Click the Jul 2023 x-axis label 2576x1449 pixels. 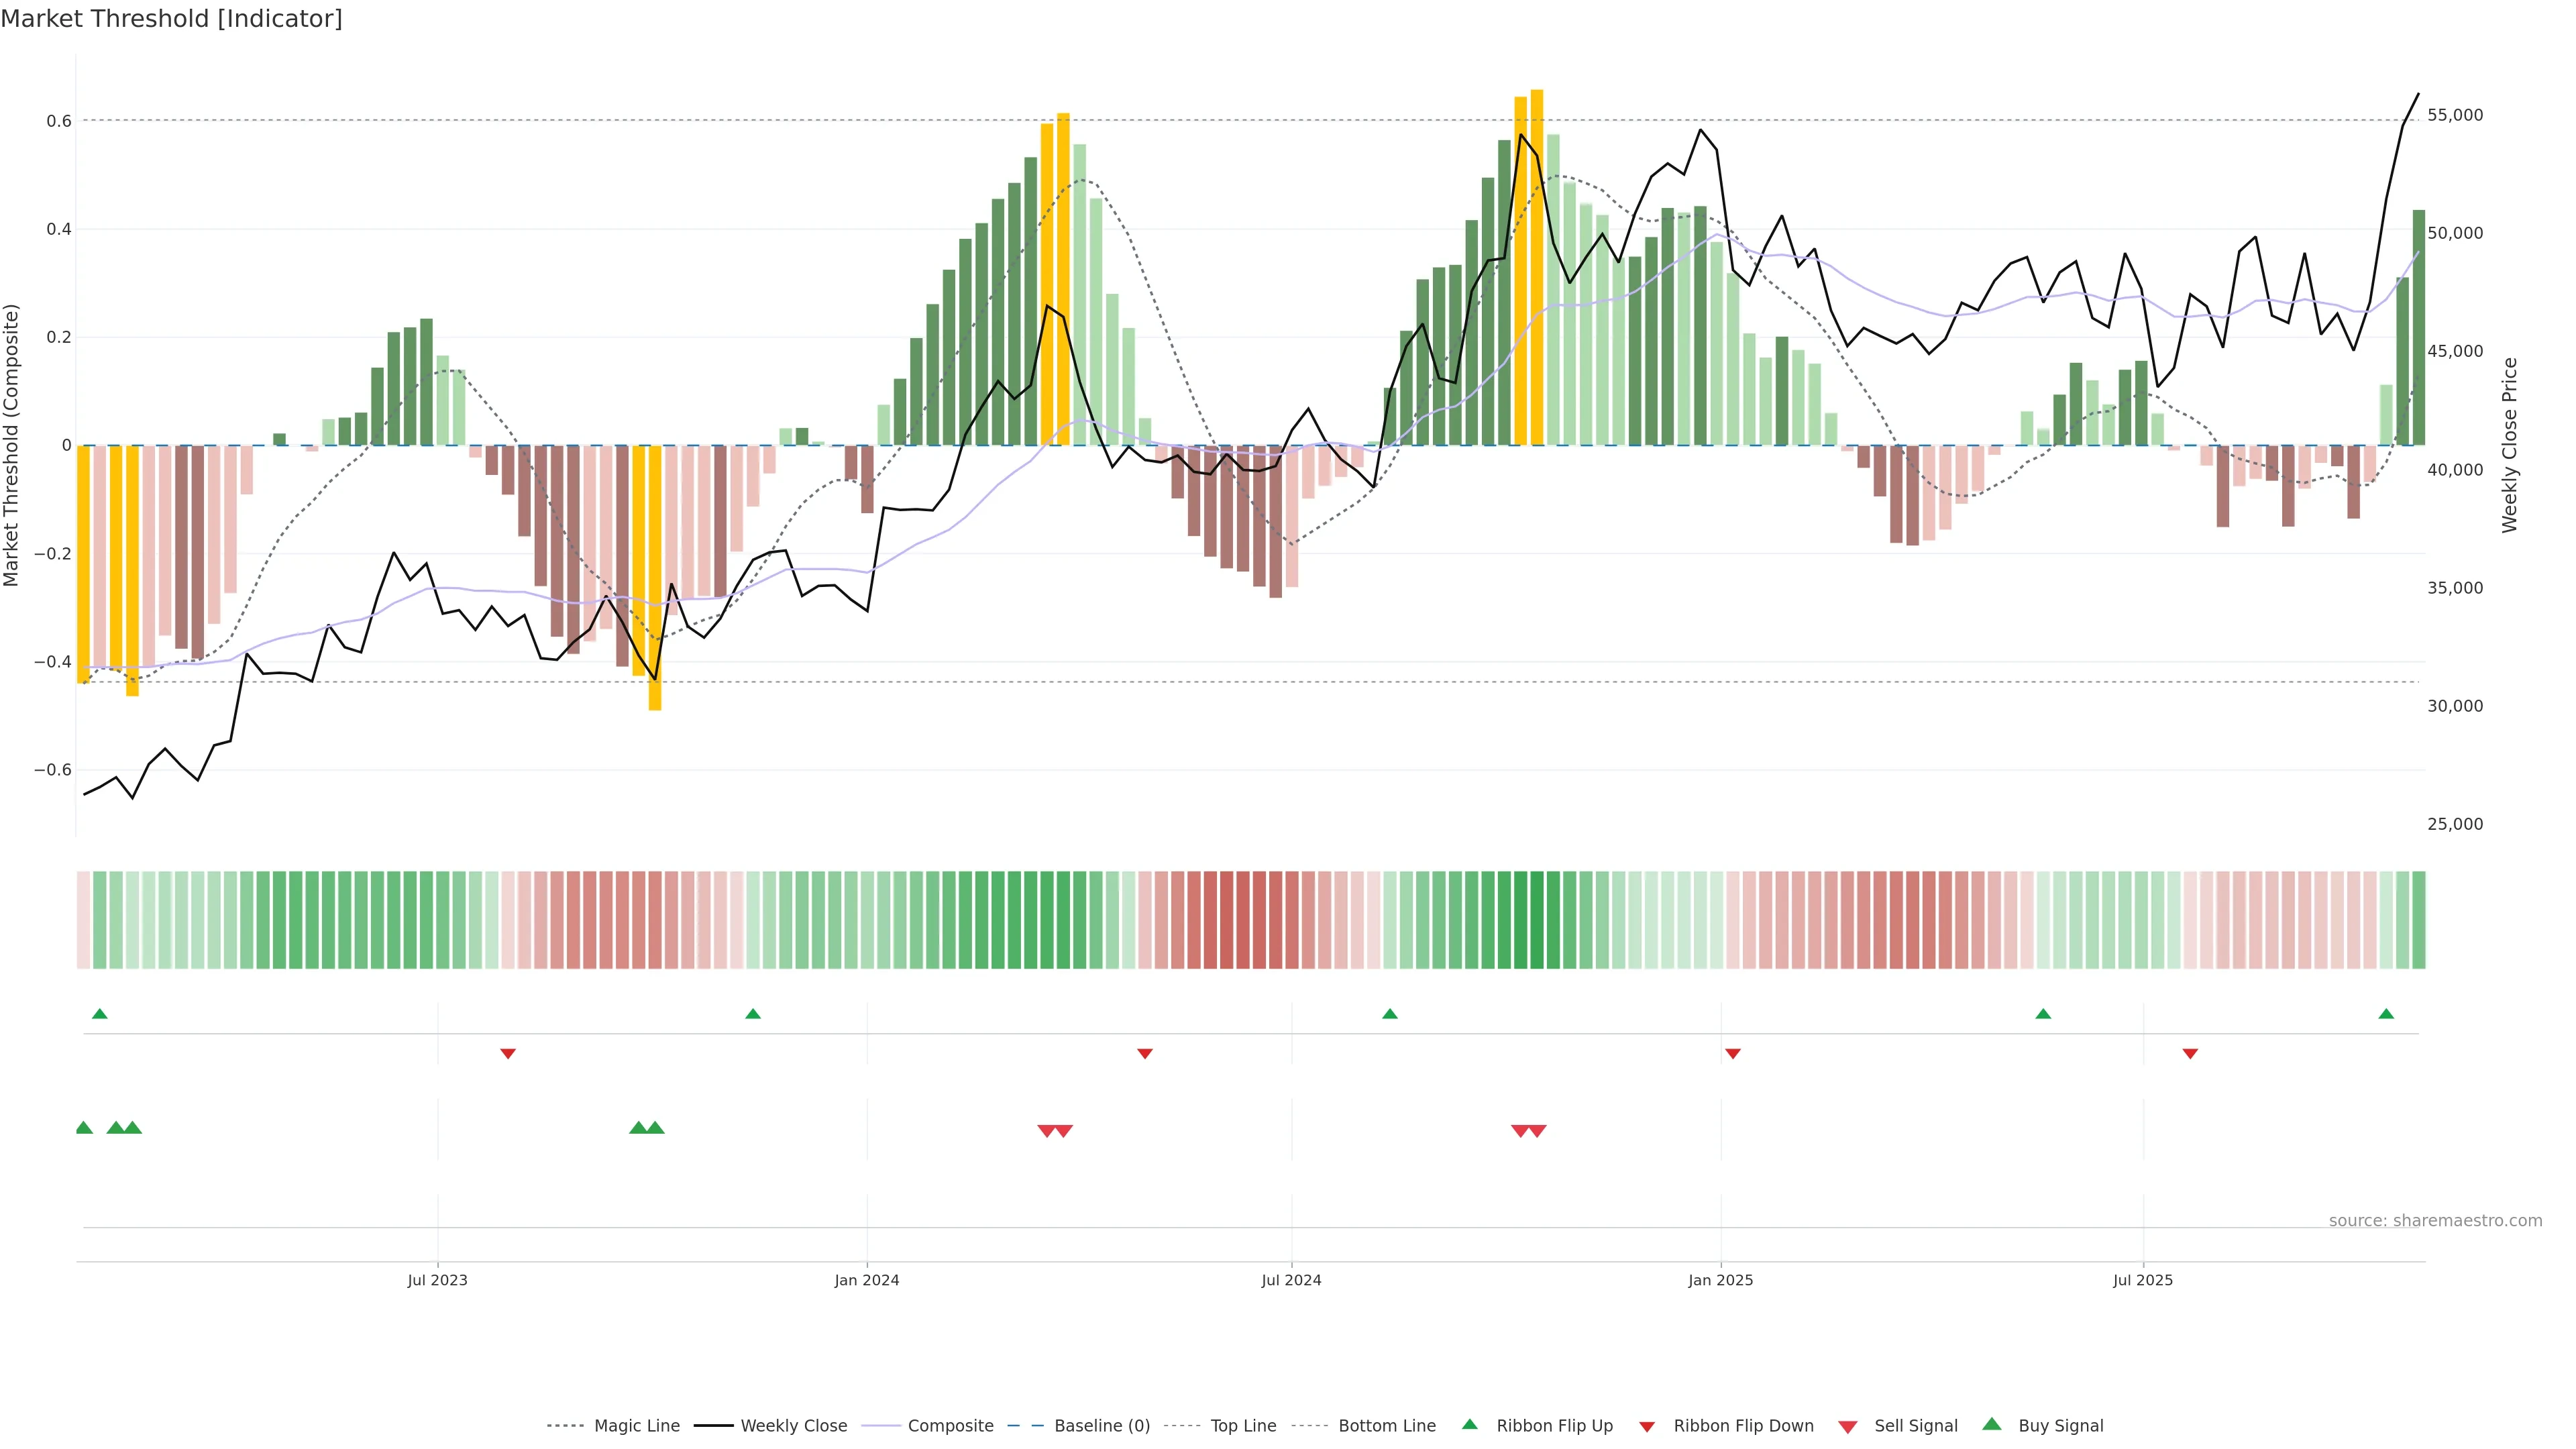coord(437,1280)
